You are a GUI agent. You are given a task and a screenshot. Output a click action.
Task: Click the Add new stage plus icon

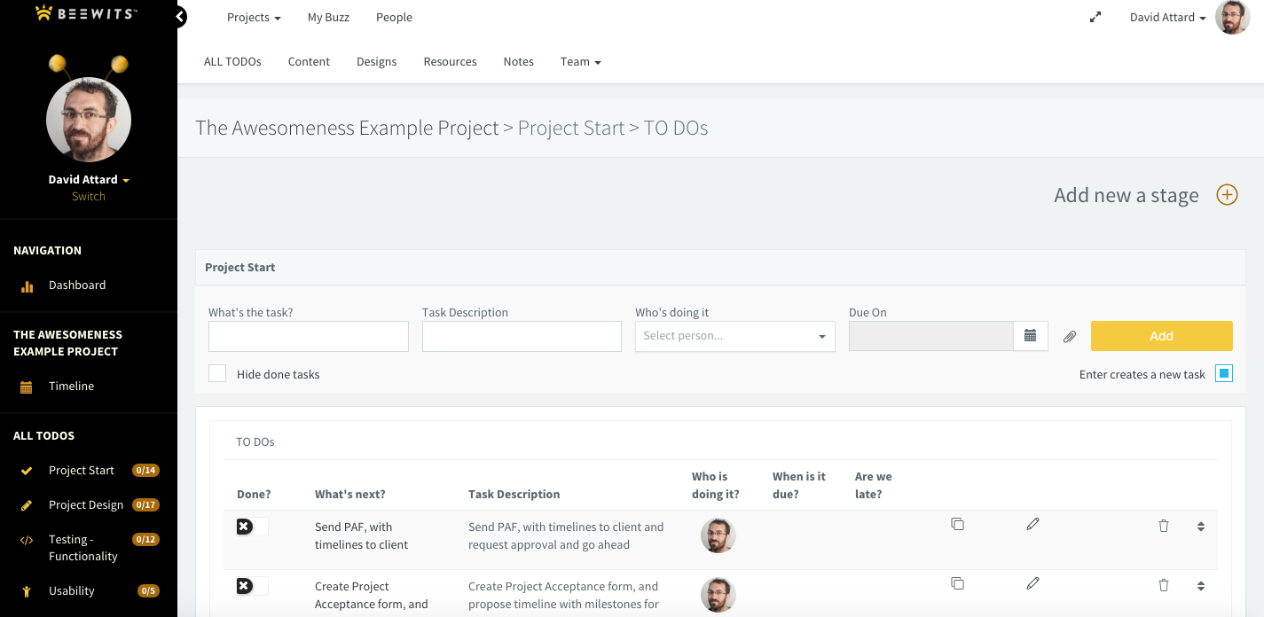pyautogui.click(x=1227, y=195)
